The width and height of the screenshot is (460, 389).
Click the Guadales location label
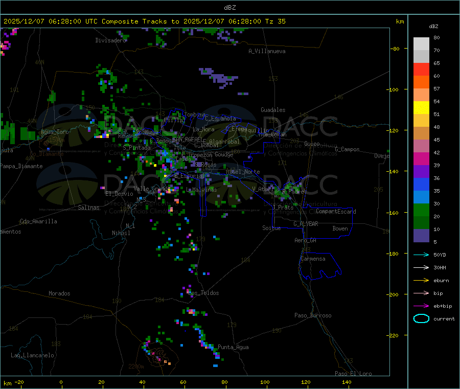[x=273, y=110]
